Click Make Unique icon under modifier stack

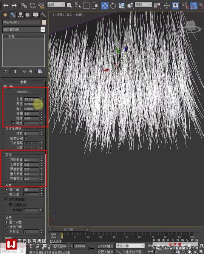pyautogui.click(x=25, y=71)
